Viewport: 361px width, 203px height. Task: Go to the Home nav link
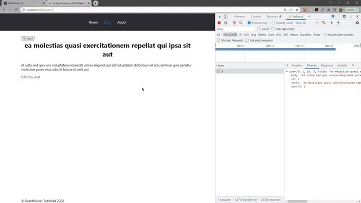click(93, 23)
